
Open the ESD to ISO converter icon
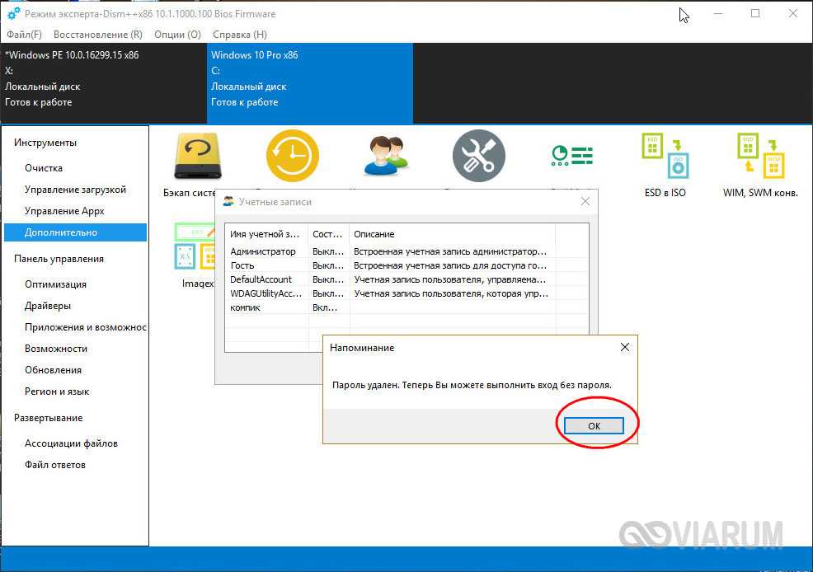pyautogui.click(x=665, y=157)
